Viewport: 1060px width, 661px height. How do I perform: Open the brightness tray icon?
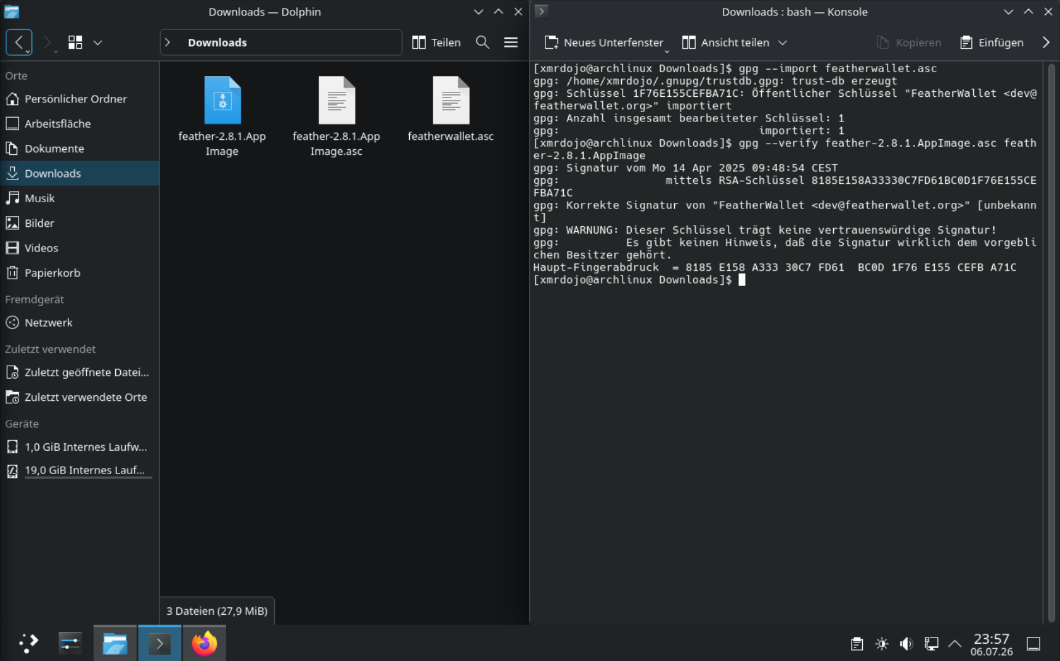[x=882, y=644]
